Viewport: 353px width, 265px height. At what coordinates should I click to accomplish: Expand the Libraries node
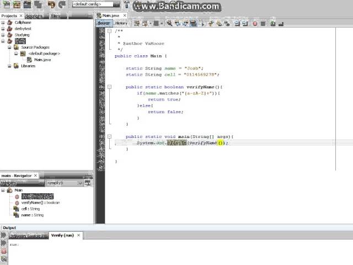coord(9,66)
